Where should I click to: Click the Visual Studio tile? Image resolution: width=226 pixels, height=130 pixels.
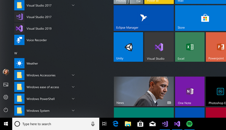click(x=159, y=47)
